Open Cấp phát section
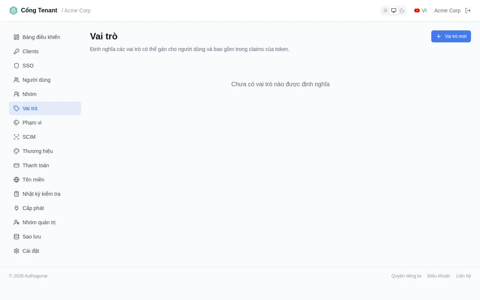Screen dimensions: 480x300 45,208
